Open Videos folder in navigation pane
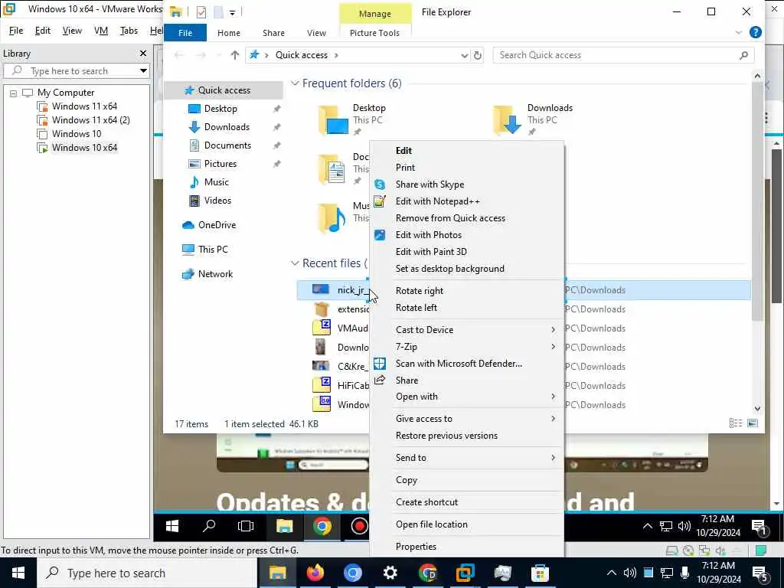Screen dimensions: 784x588 (217, 201)
